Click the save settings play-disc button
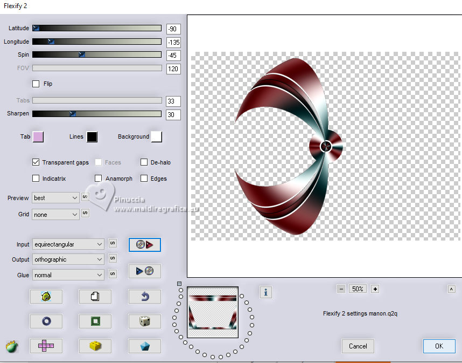This screenshot has height=363, width=462. tap(144, 271)
